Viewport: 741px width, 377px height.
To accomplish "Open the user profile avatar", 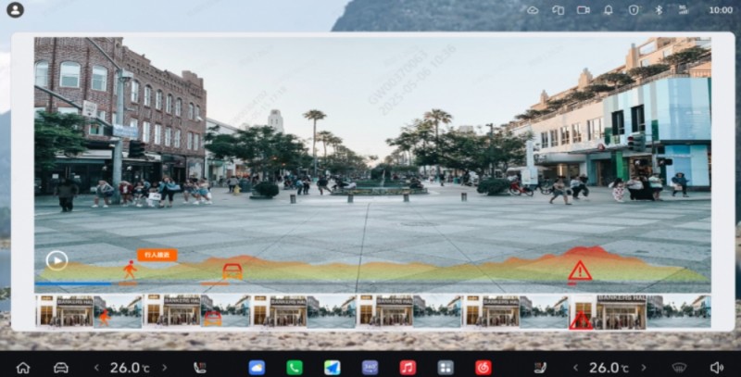I will [x=15, y=9].
